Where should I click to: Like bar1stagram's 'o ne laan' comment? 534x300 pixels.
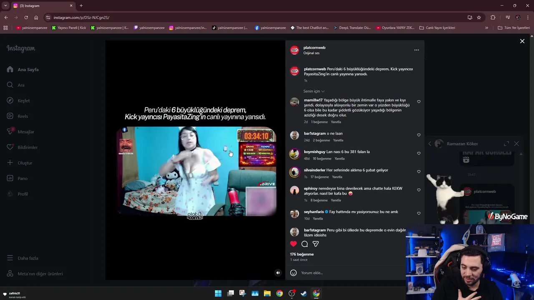[x=419, y=135]
